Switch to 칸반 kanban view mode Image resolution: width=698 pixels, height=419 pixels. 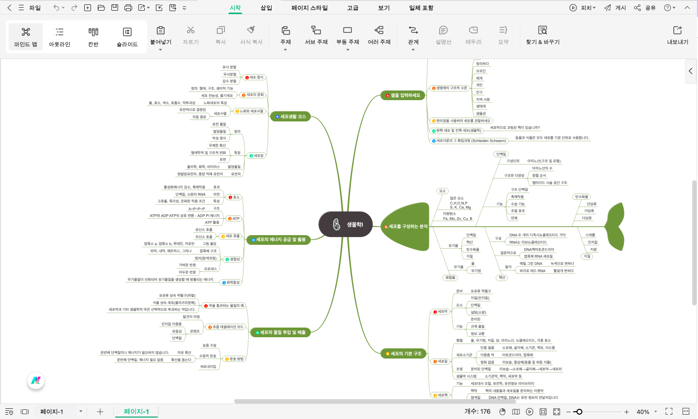coord(93,37)
